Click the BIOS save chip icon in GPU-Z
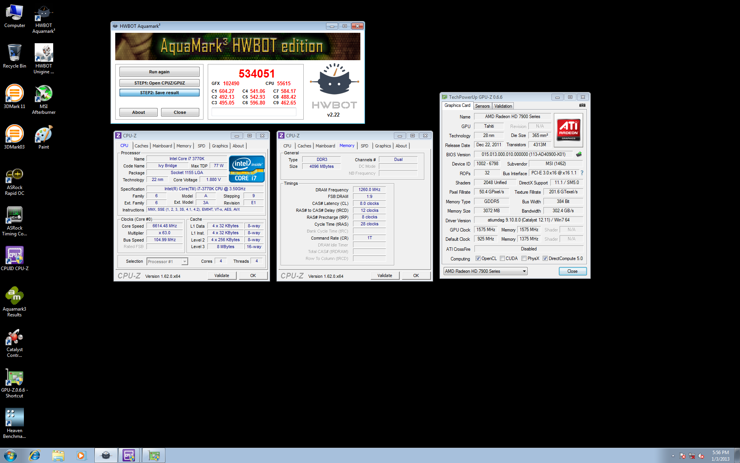740x463 pixels. 579,154
